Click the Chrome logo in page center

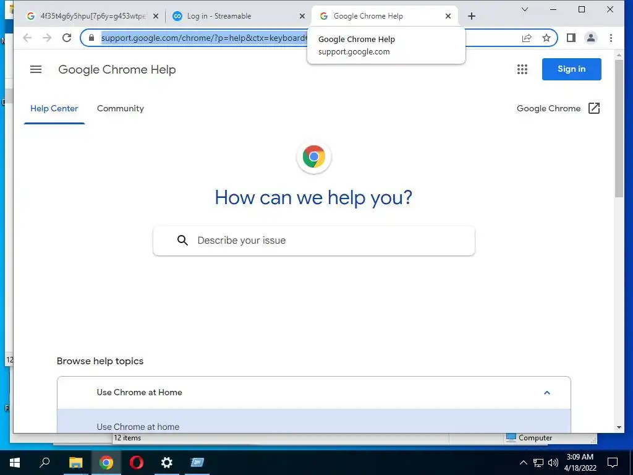(314, 156)
